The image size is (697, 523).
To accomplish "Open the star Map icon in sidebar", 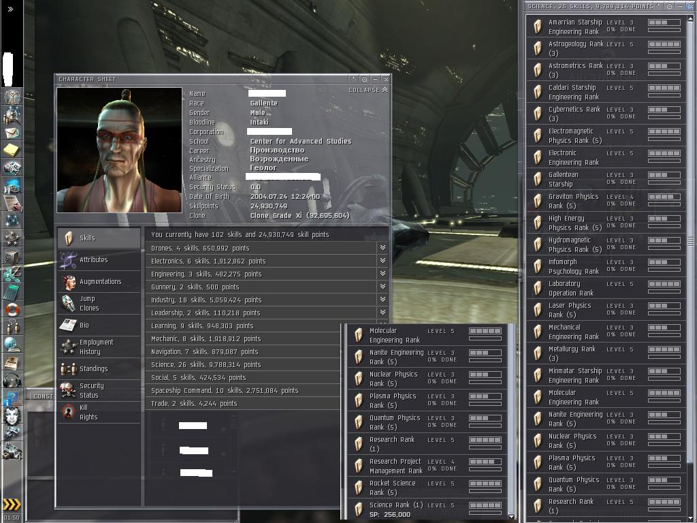I will click(12, 221).
